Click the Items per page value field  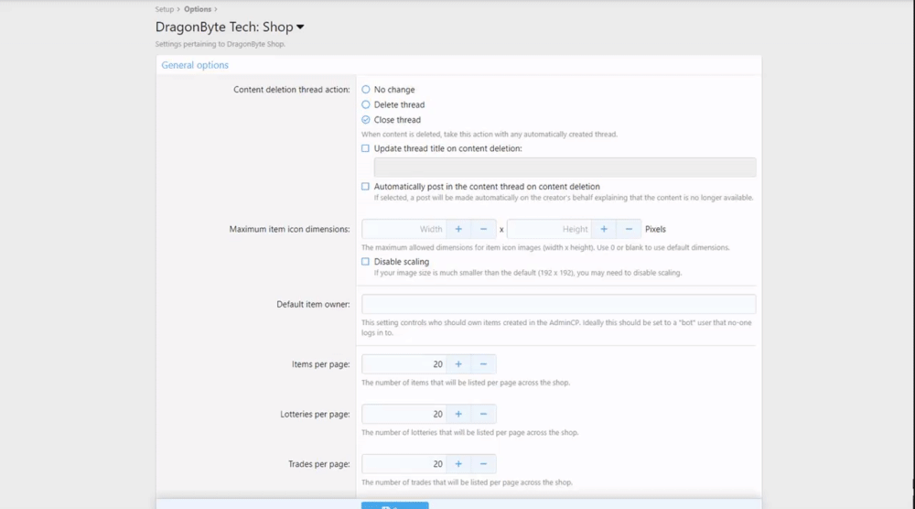(x=404, y=364)
